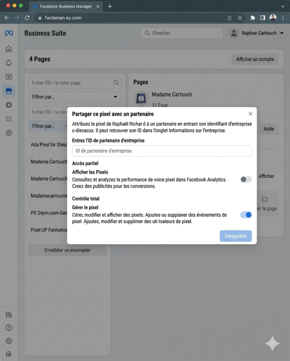Click the browser extensions puzzle icon
This screenshot has width=290, height=361.
click(252, 18)
